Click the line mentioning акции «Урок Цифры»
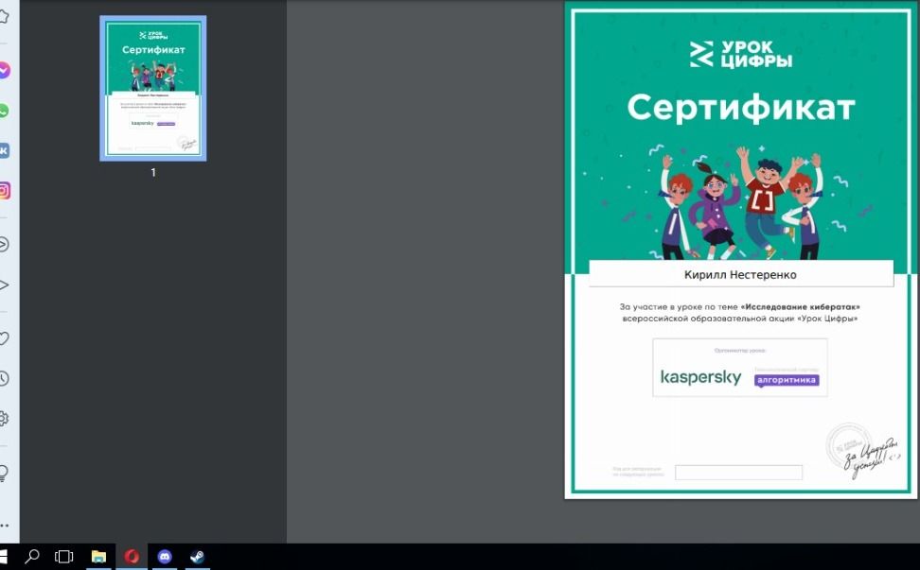The width and height of the screenshot is (920, 570). (x=740, y=319)
